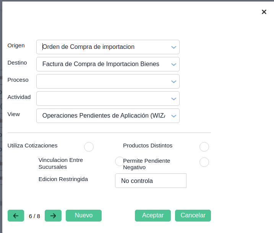Enable Vinculacion Entre Sucursales toggle
This screenshot has width=274, height=233.
(120, 162)
